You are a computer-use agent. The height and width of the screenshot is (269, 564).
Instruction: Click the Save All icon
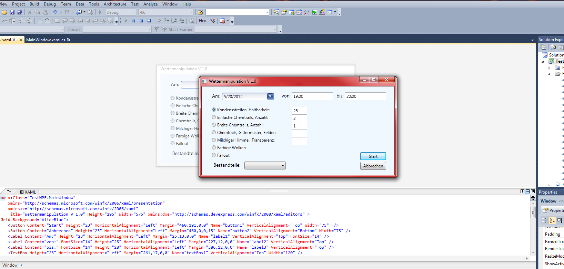20,12
